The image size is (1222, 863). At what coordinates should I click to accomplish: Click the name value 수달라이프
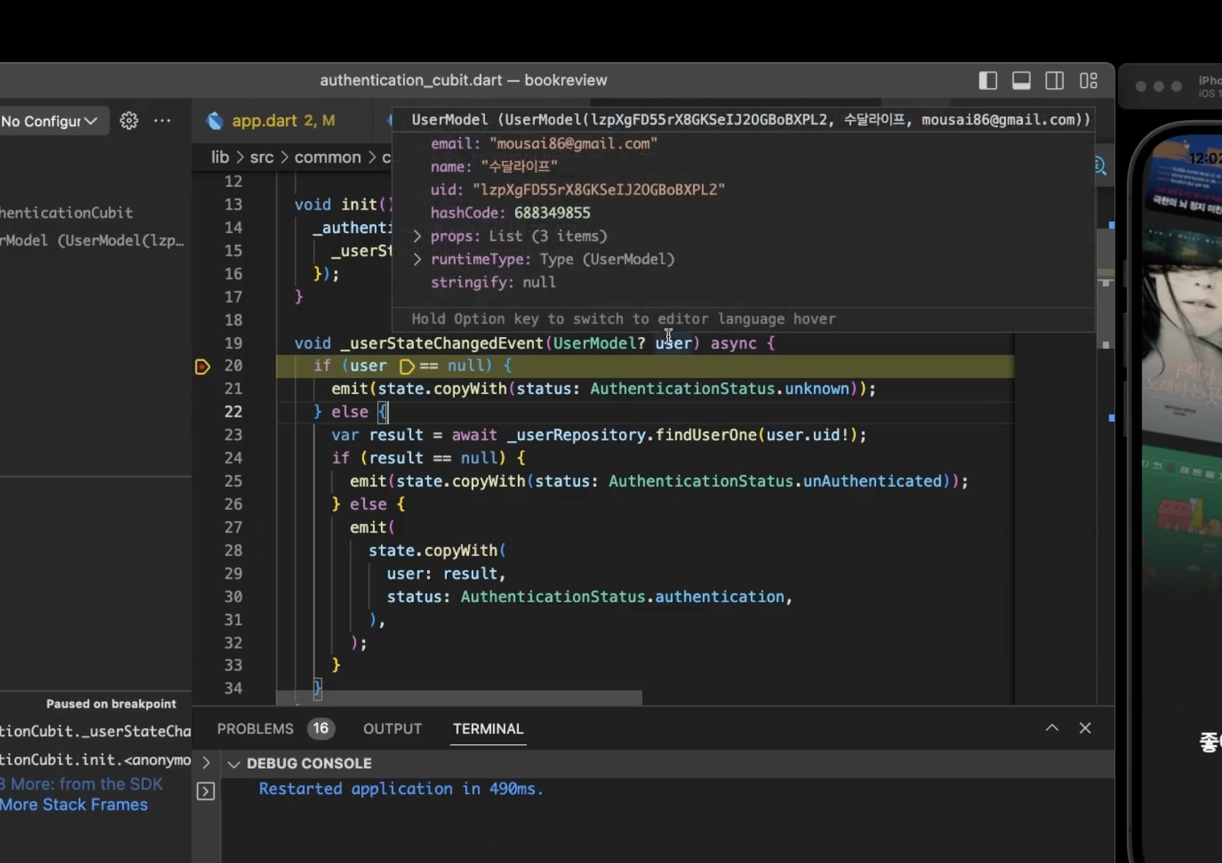(519, 167)
